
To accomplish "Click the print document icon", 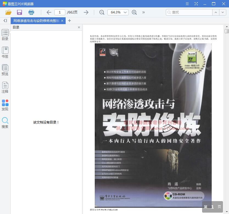I will point(31,12).
